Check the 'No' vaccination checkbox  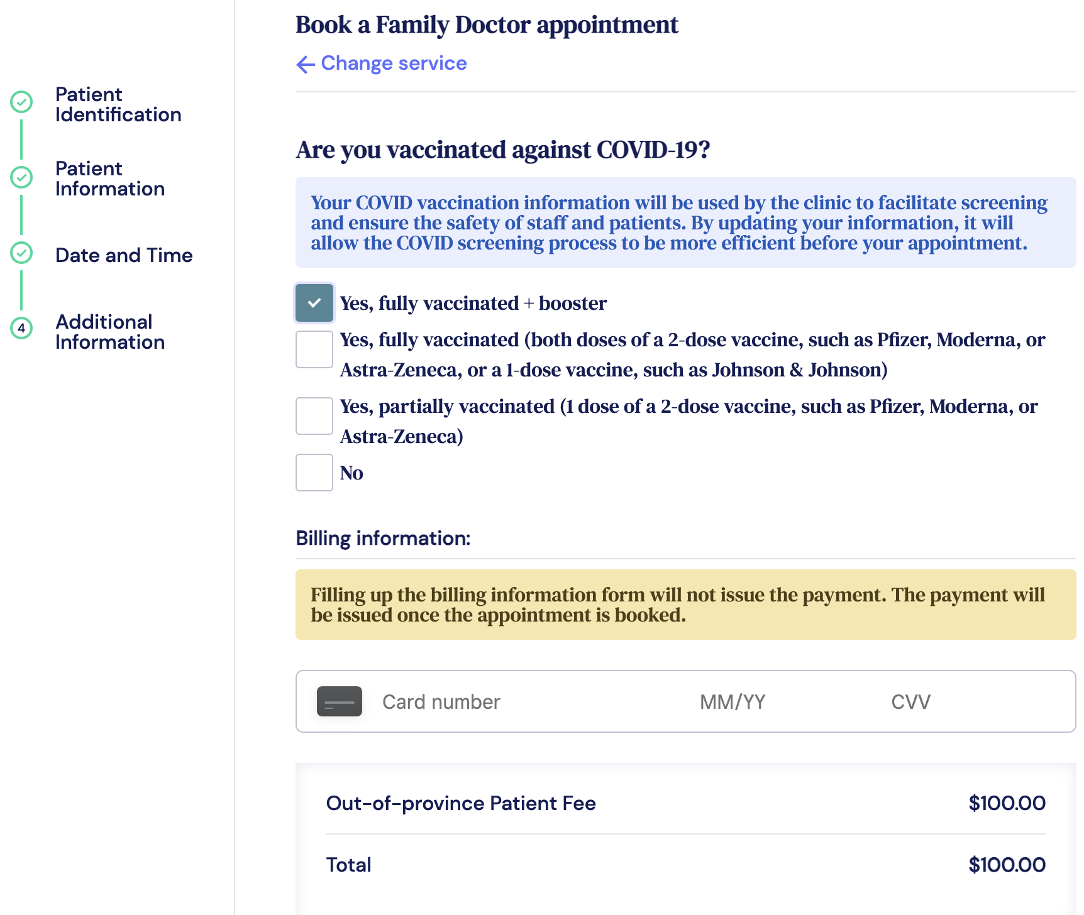(x=314, y=473)
